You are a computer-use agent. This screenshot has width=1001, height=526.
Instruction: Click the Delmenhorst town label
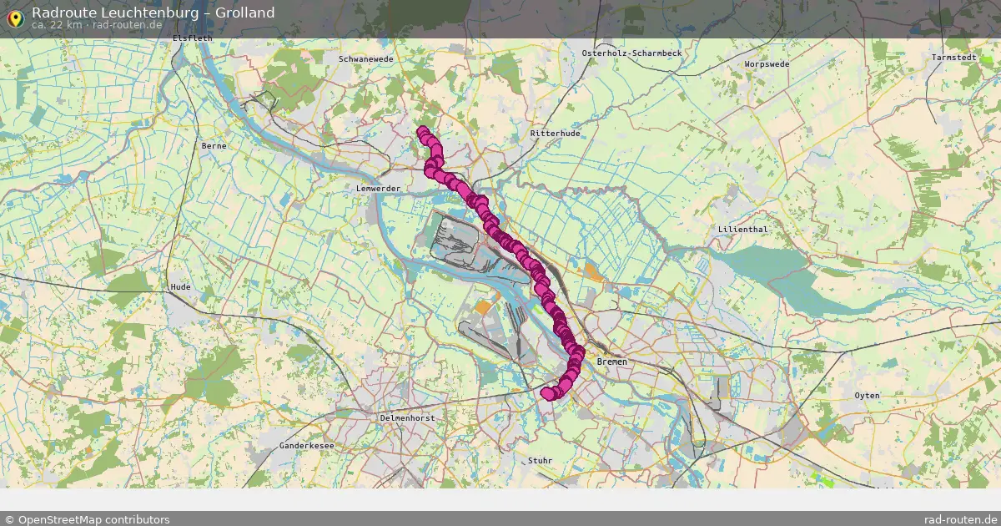406,417
